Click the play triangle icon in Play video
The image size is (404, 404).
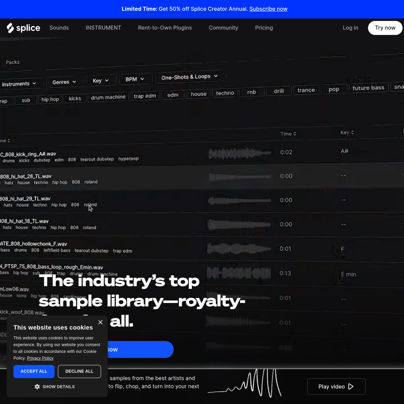pos(351,386)
